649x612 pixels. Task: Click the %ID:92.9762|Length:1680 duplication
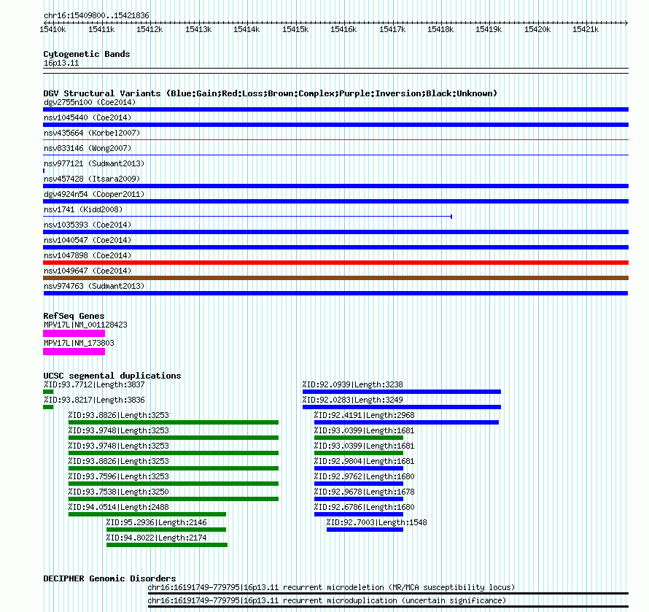(359, 484)
